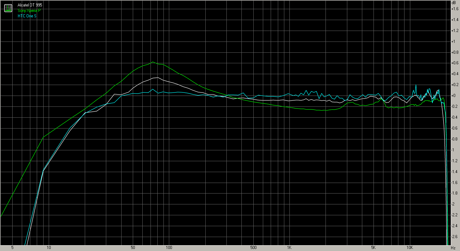Click the "+1.6" dB scale label

(x=454, y=9)
